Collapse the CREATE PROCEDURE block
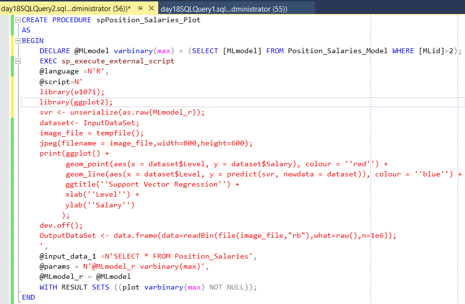 (18, 20)
